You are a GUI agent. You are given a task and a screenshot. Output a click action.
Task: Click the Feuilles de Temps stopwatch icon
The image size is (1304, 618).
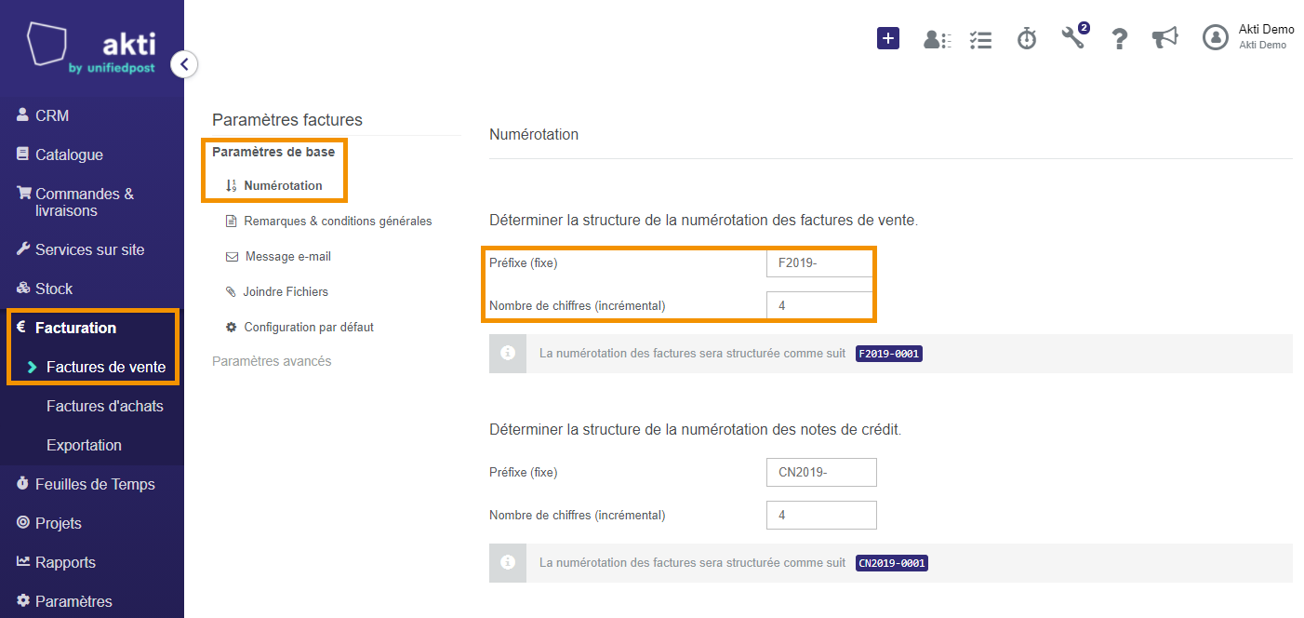[x=23, y=483]
